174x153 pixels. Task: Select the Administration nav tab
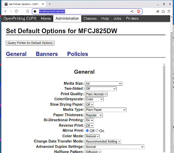coord(67,19)
